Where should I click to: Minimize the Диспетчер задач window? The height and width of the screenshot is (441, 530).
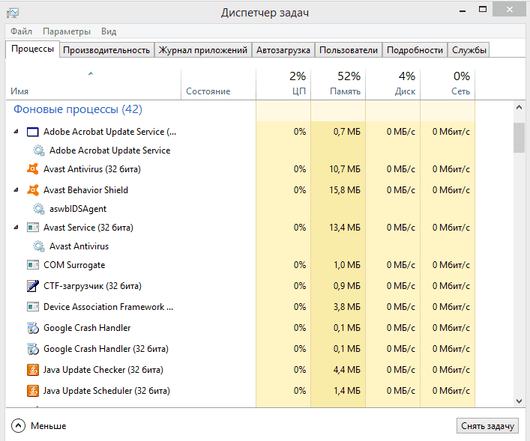point(463,10)
